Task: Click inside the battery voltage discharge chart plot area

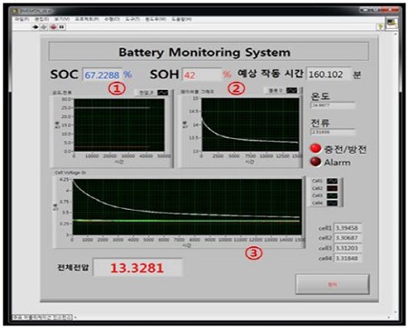Action: 250,124
